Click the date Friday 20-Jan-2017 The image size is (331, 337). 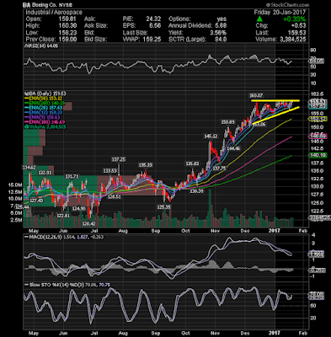[x=280, y=13]
